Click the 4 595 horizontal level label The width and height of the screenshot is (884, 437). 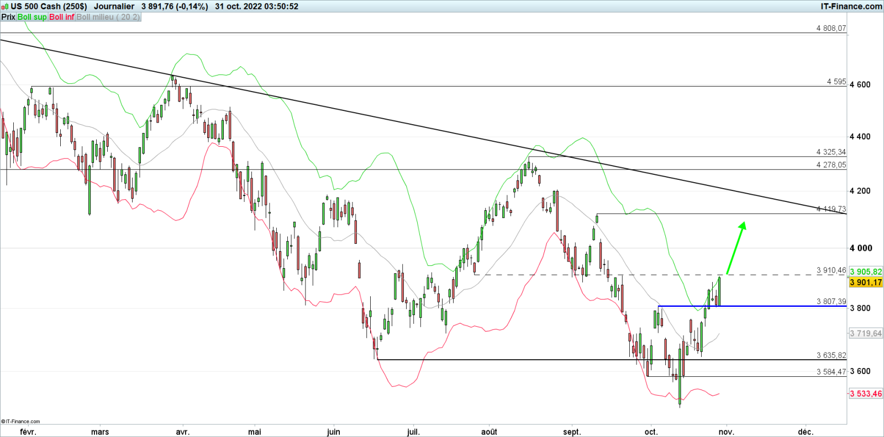pyautogui.click(x=836, y=82)
